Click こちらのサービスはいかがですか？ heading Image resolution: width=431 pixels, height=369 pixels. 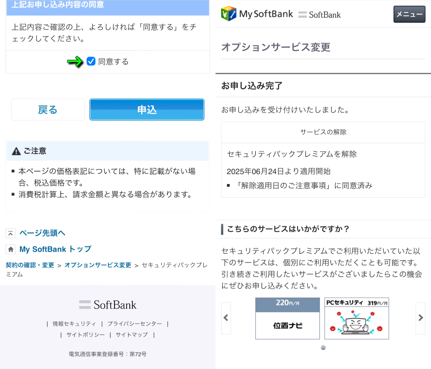click(288, 229)
